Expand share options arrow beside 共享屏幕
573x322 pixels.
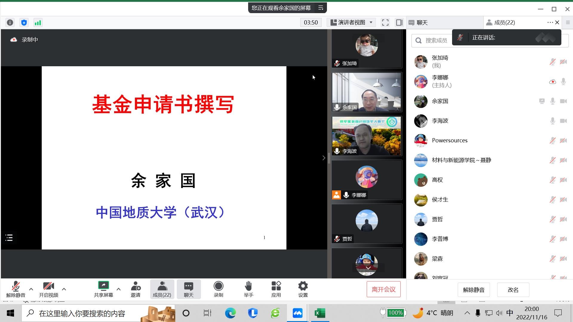tap(119, 289)
